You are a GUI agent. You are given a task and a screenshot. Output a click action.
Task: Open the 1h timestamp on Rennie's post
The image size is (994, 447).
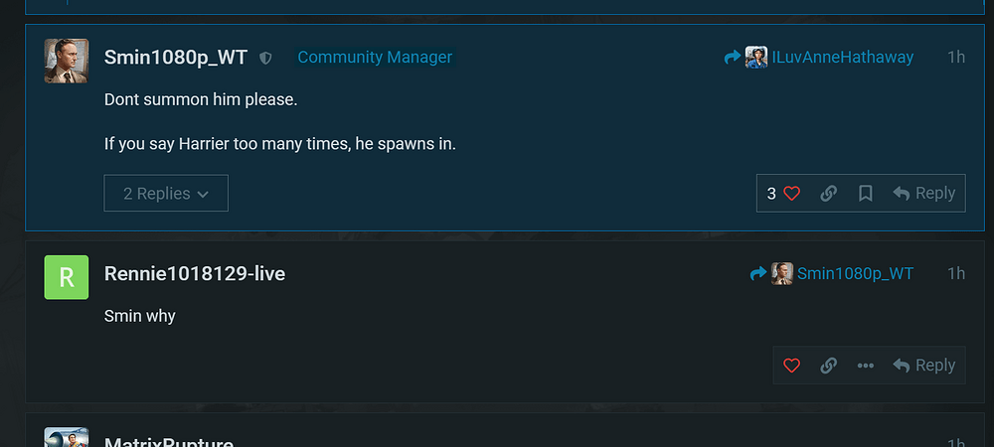[x=955, y=273]
